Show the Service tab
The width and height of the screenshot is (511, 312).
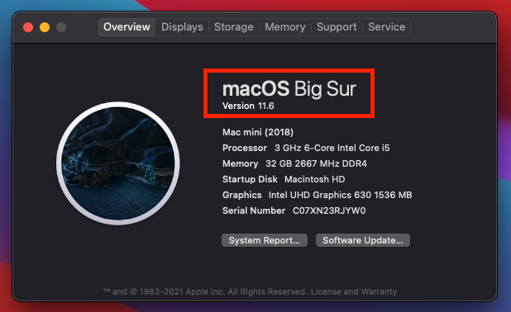pos(386,27)
